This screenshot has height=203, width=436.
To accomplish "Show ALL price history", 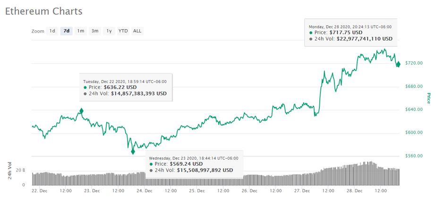I will pyautogui.click(x=137, y=31).
